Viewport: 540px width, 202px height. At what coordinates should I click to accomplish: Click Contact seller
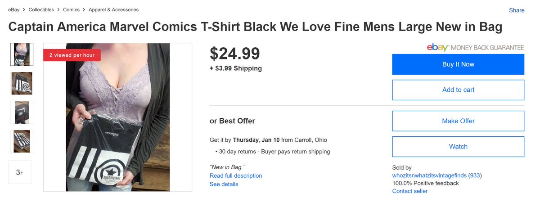pos(410,191)
